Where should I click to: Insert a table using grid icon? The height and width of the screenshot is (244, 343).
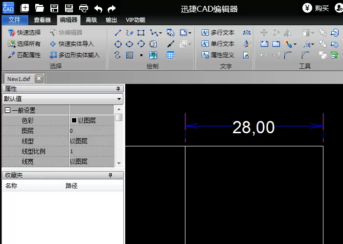point(170,55)
